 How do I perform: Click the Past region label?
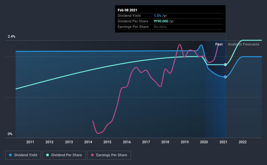click(x=219, y=44)
